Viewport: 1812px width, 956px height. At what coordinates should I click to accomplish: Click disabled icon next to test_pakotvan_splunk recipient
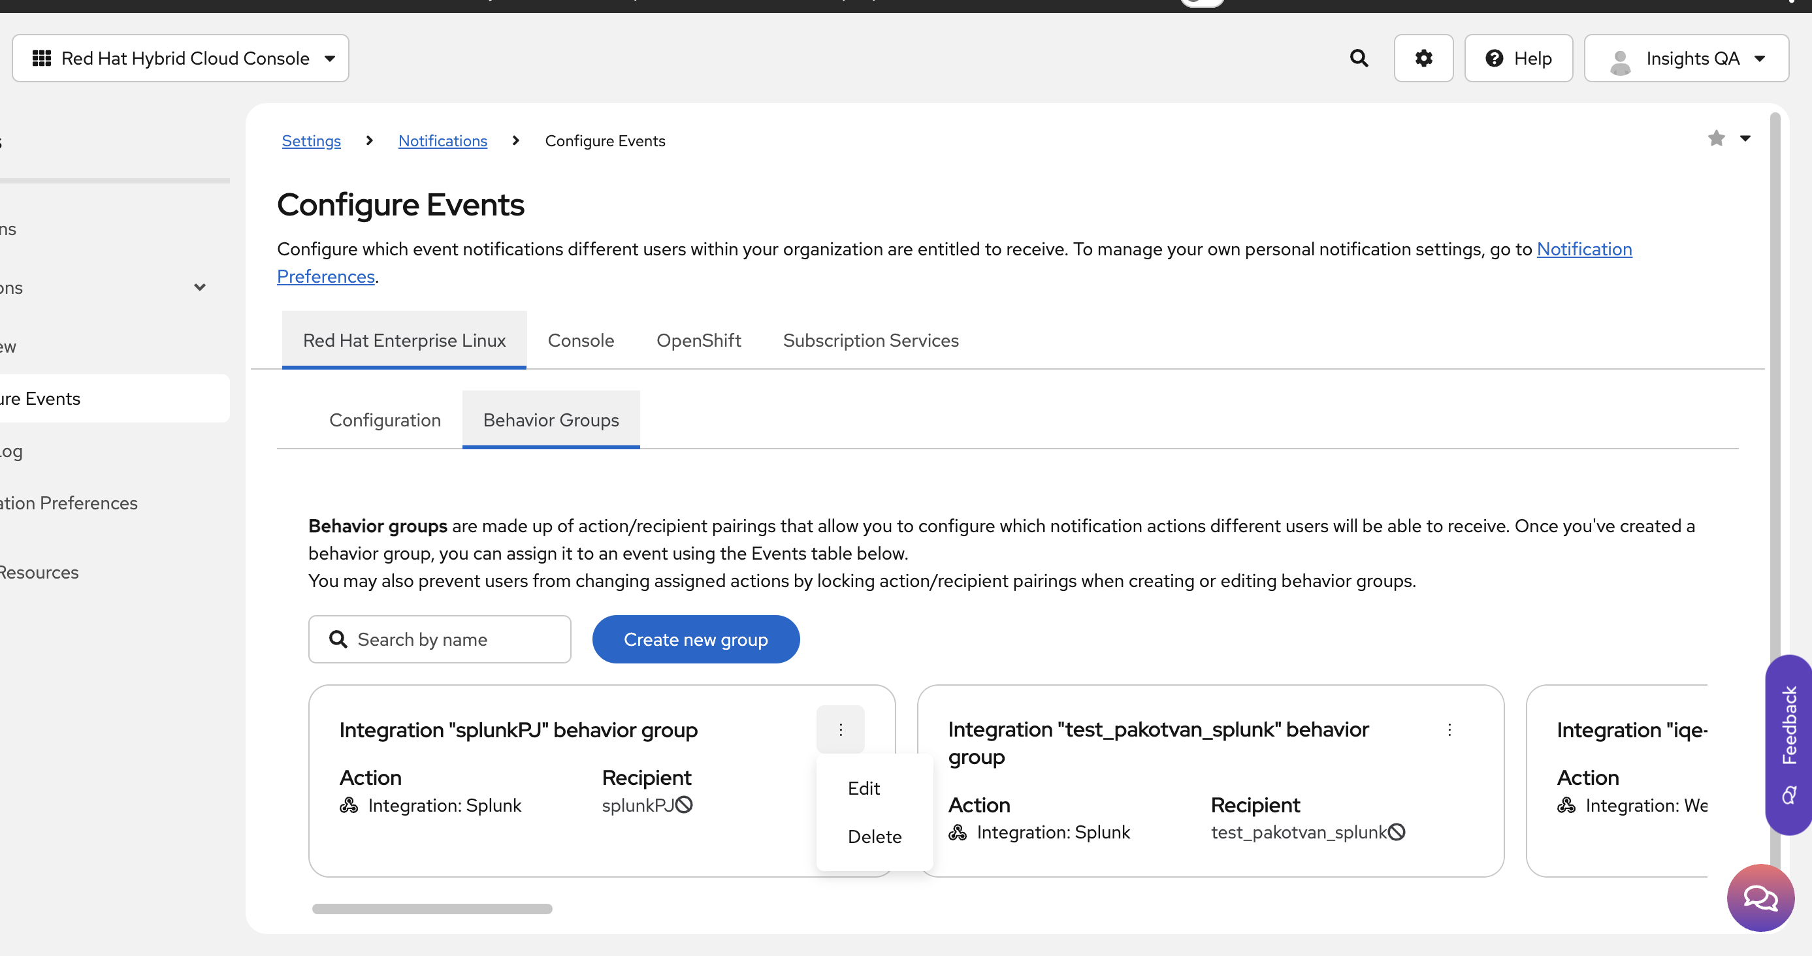[1397, 833]
